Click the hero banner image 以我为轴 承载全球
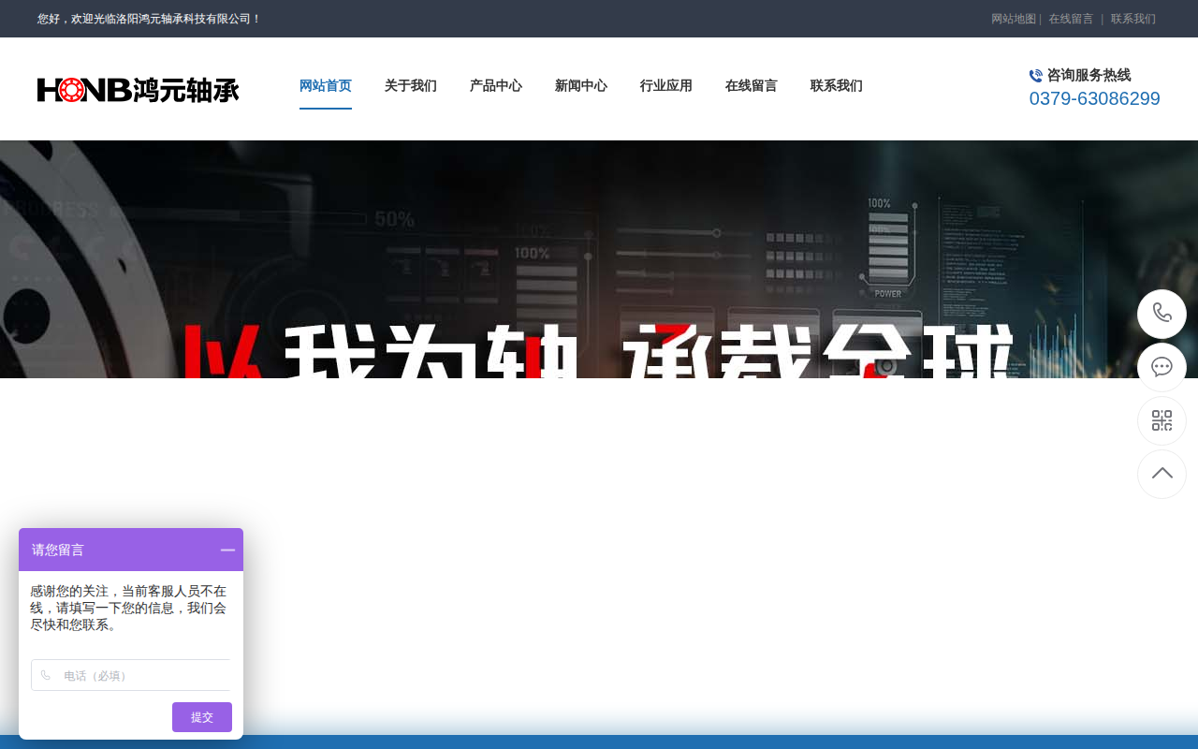1198x749 pixels. [x=599, y=259]
